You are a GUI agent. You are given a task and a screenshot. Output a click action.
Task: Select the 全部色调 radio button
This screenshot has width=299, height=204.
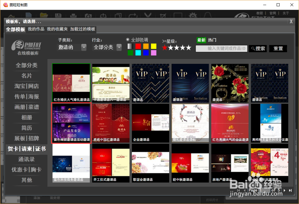128,39
